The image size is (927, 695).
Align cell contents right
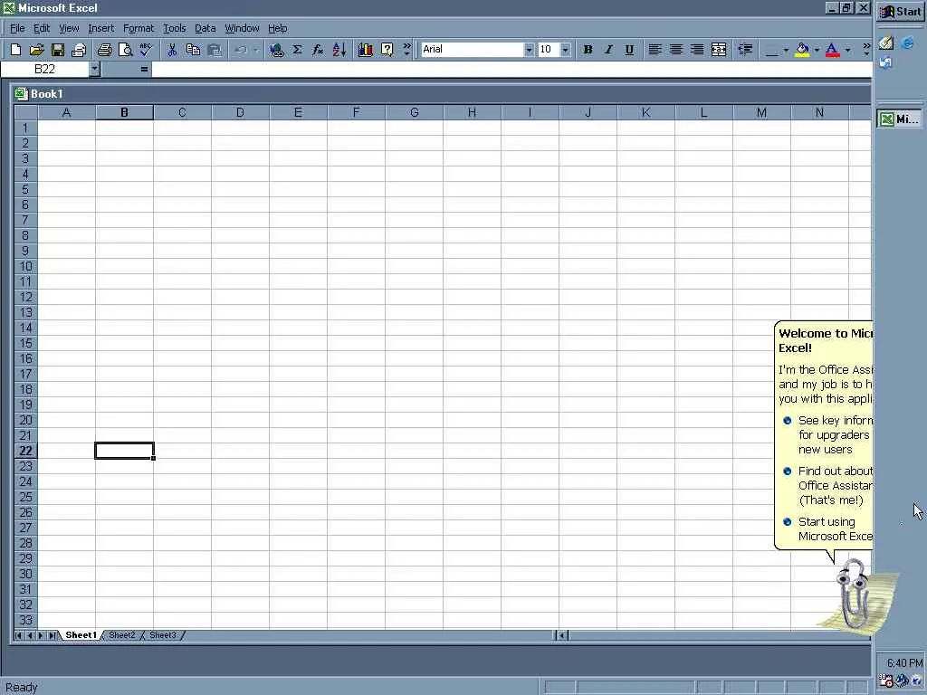tap(697, 50)
